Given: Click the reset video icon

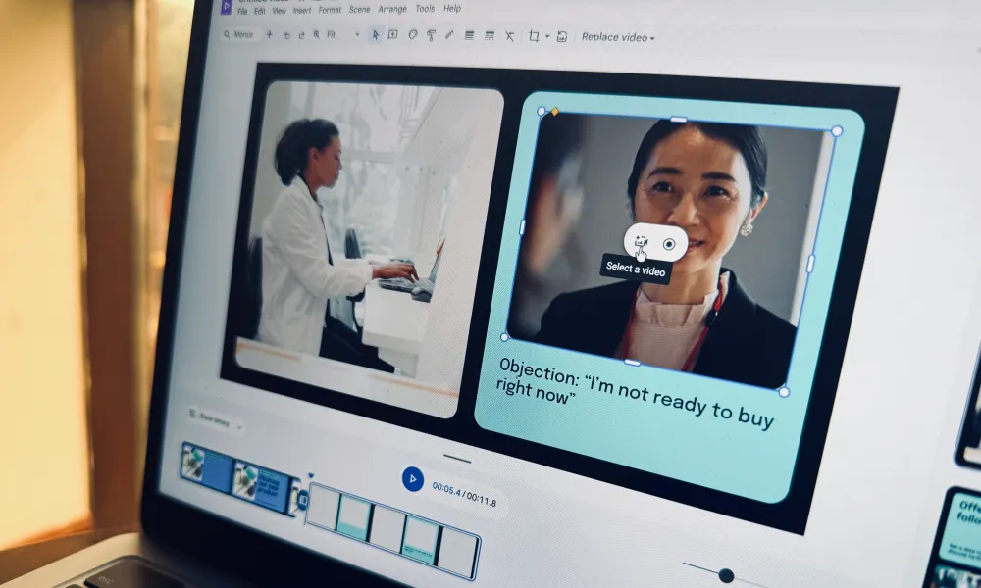Looking at the screenshot, I should pos(562,37).
